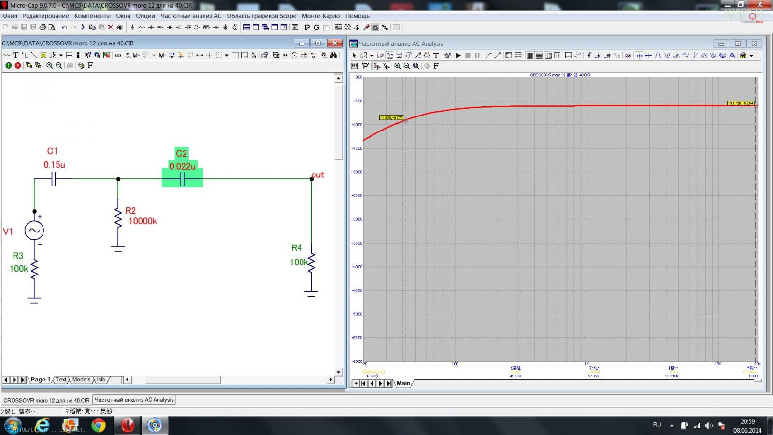
Task: Click the F icon in the analysis window toolbar
Action: point(436,66)
